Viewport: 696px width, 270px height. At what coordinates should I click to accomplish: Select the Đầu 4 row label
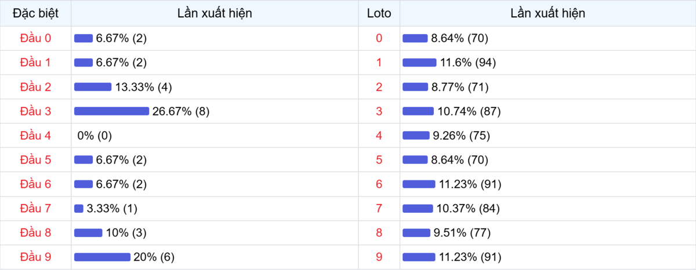pyautogui.click(x=35, y=135)
